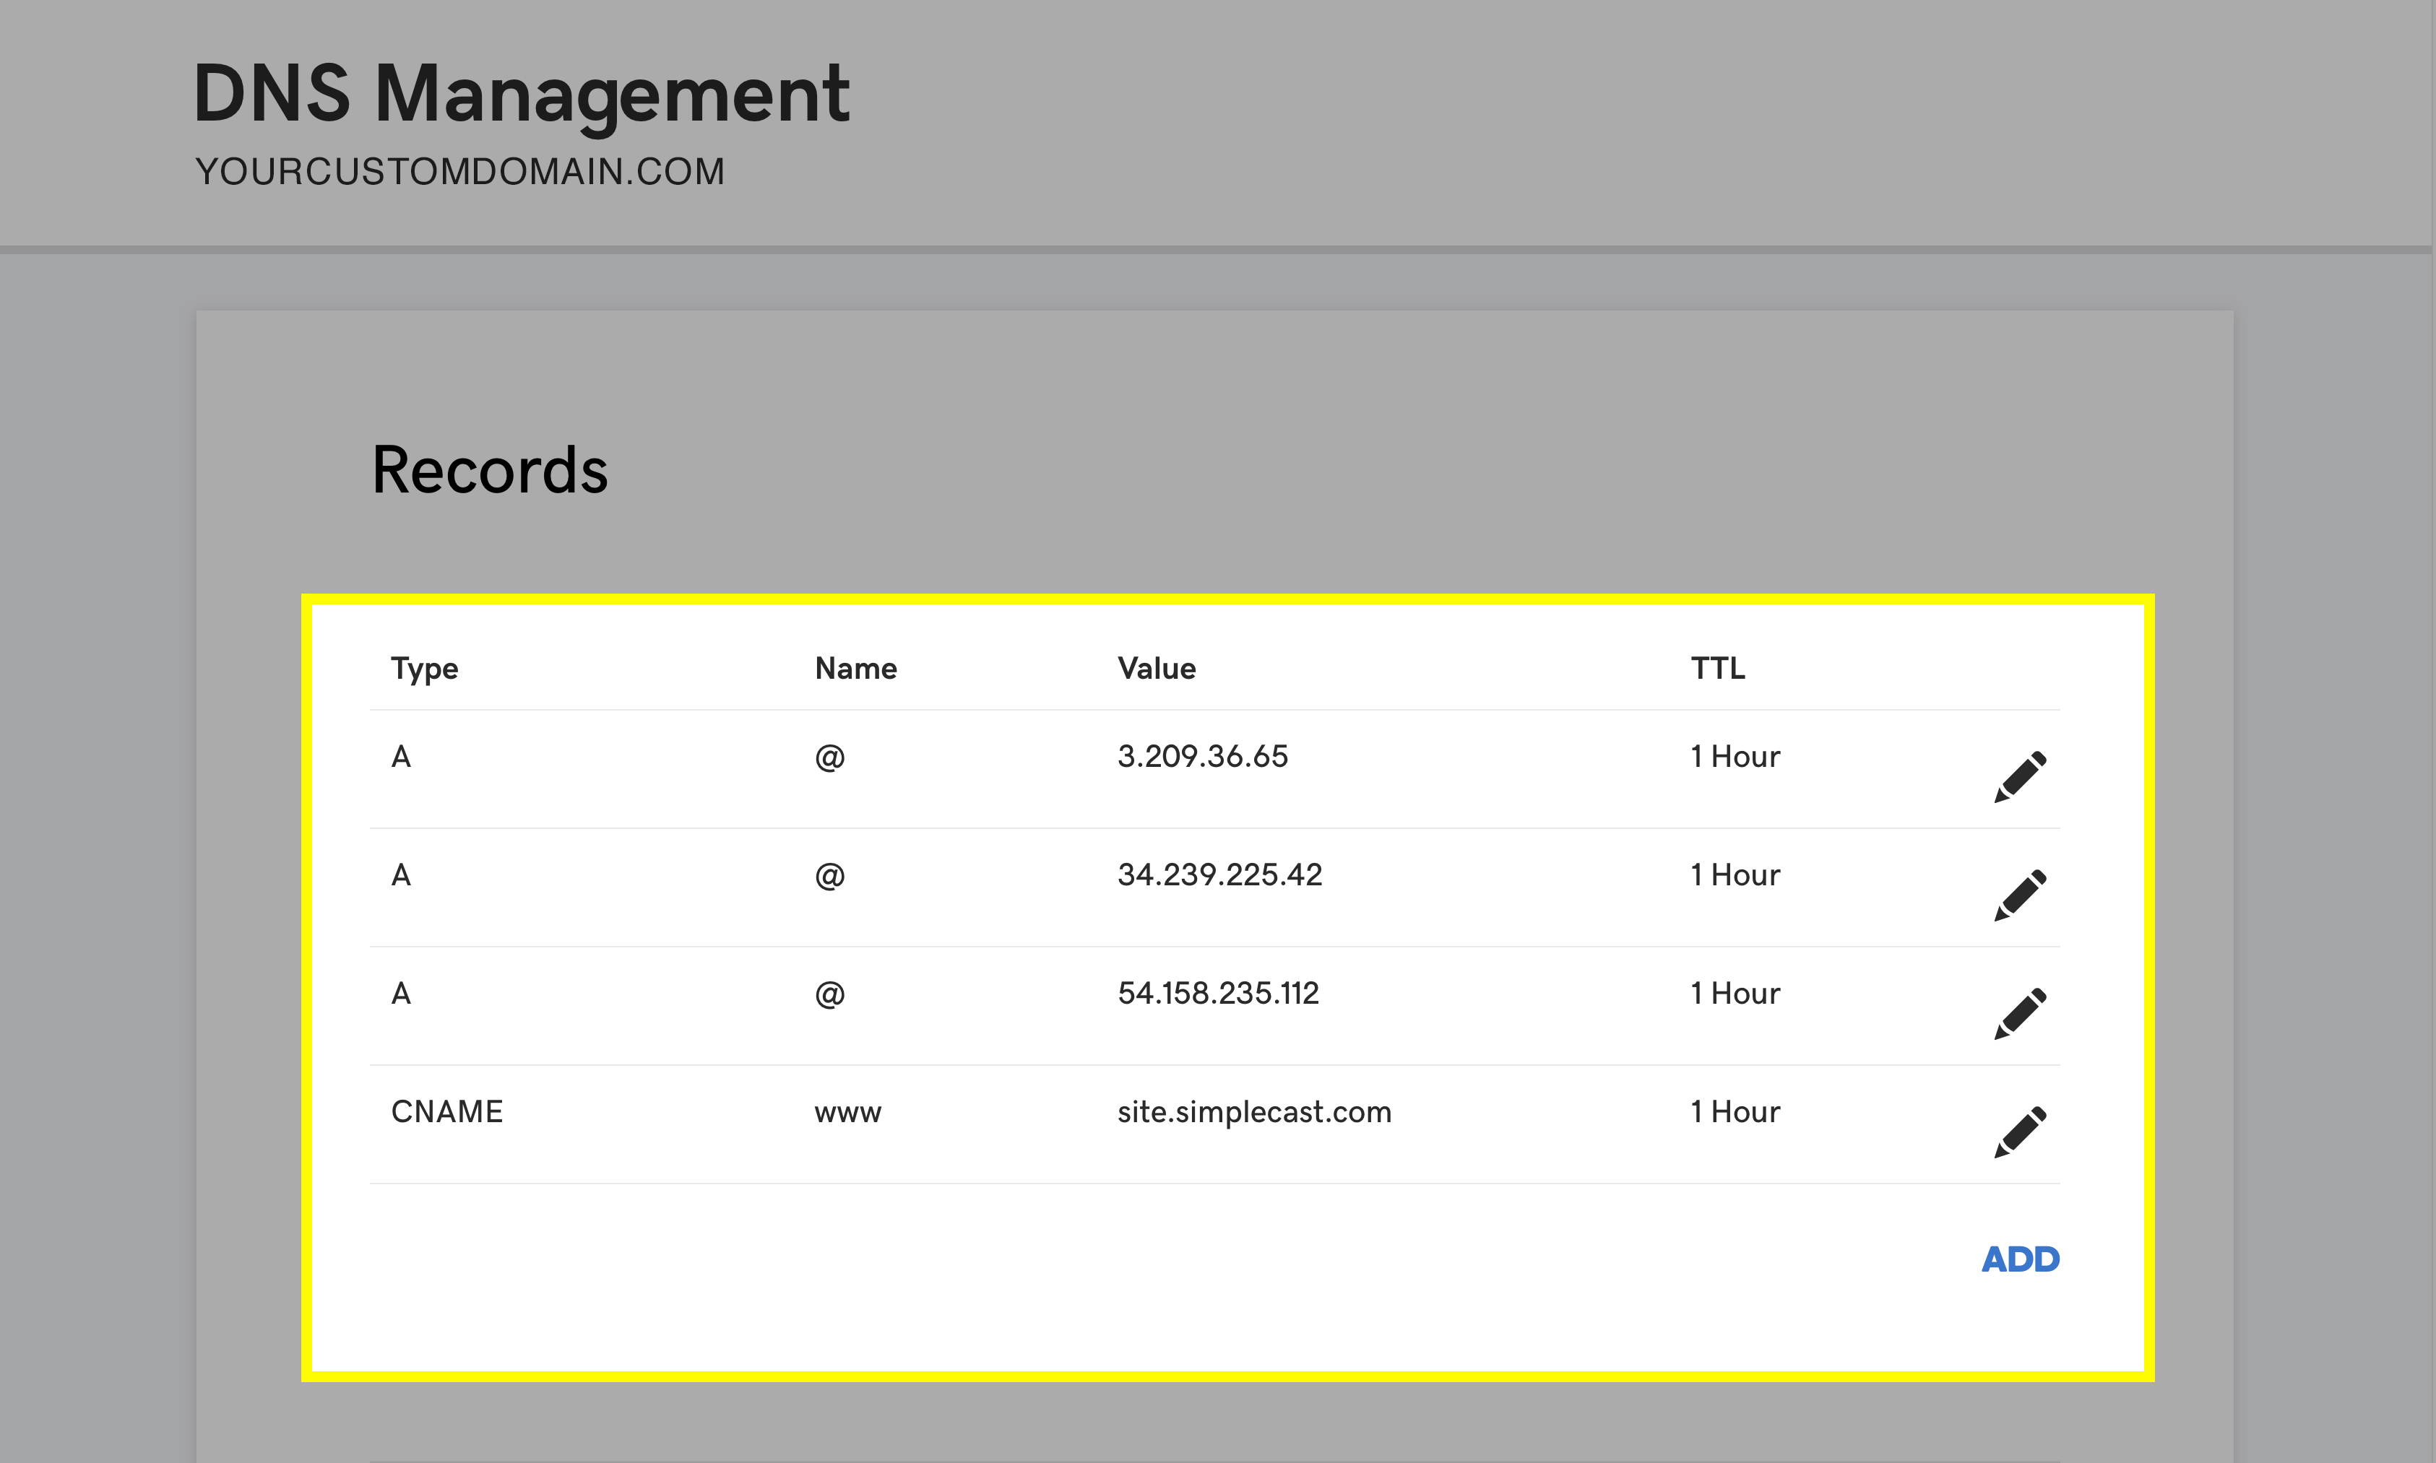The width and height of the screenshot is (2436, 1463).
Task: Select the value site.simplecast.com
Action: [x=1255, y=1112]
